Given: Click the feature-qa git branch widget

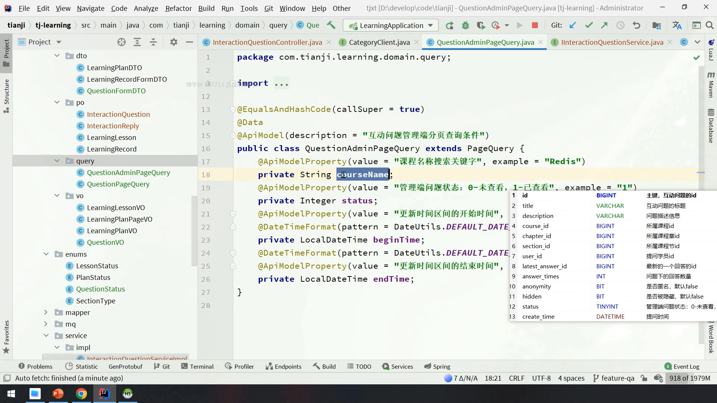Looking at the screenshot, I should (x=613, y=378).
